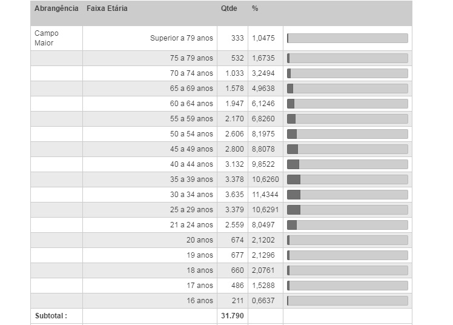Click the Superior a 79 anos progress bar
This screenshot has width=453, height=325.
tap(348, 38)
